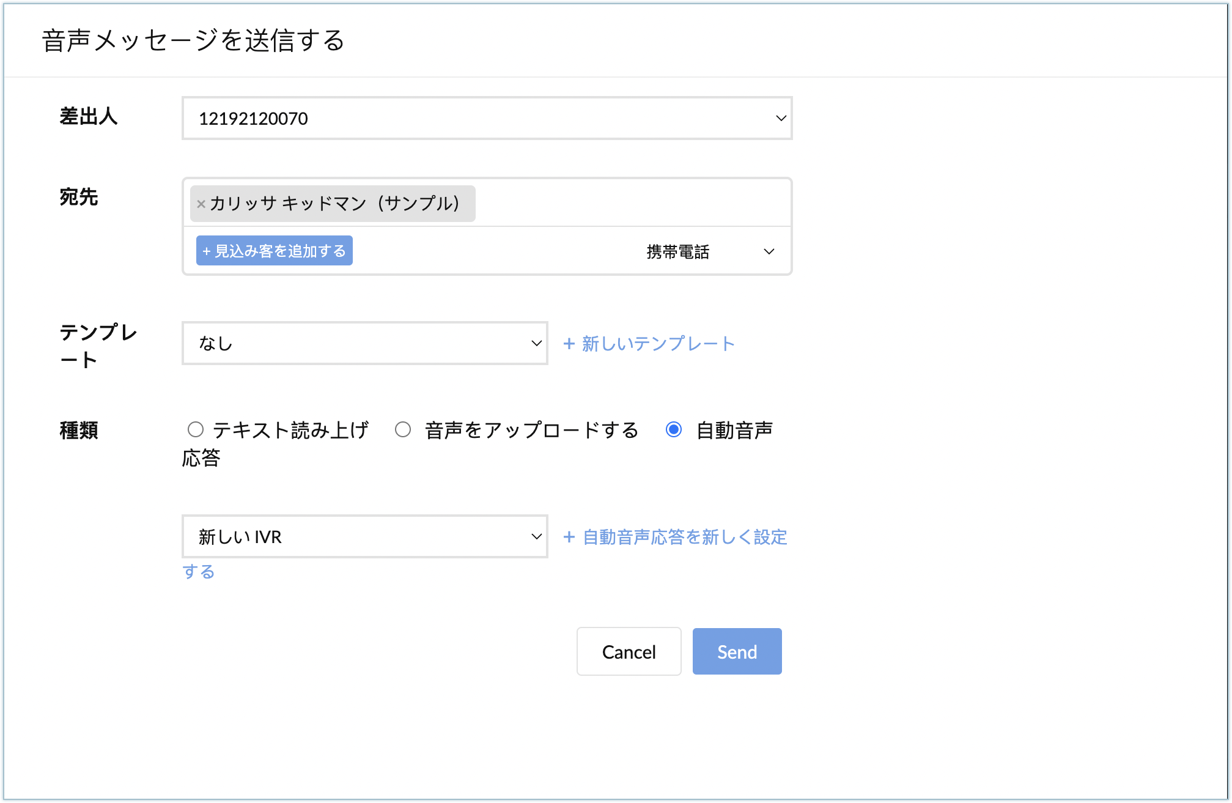Select 音声をアップロードする radio option
Viewport: 1232px width, 803px height.
403,429
